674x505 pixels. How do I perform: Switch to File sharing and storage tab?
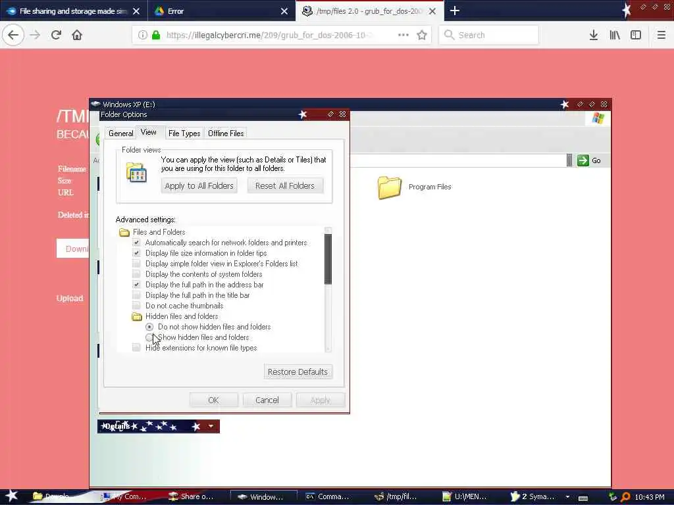pyautogui.click(x=74, y=11)
